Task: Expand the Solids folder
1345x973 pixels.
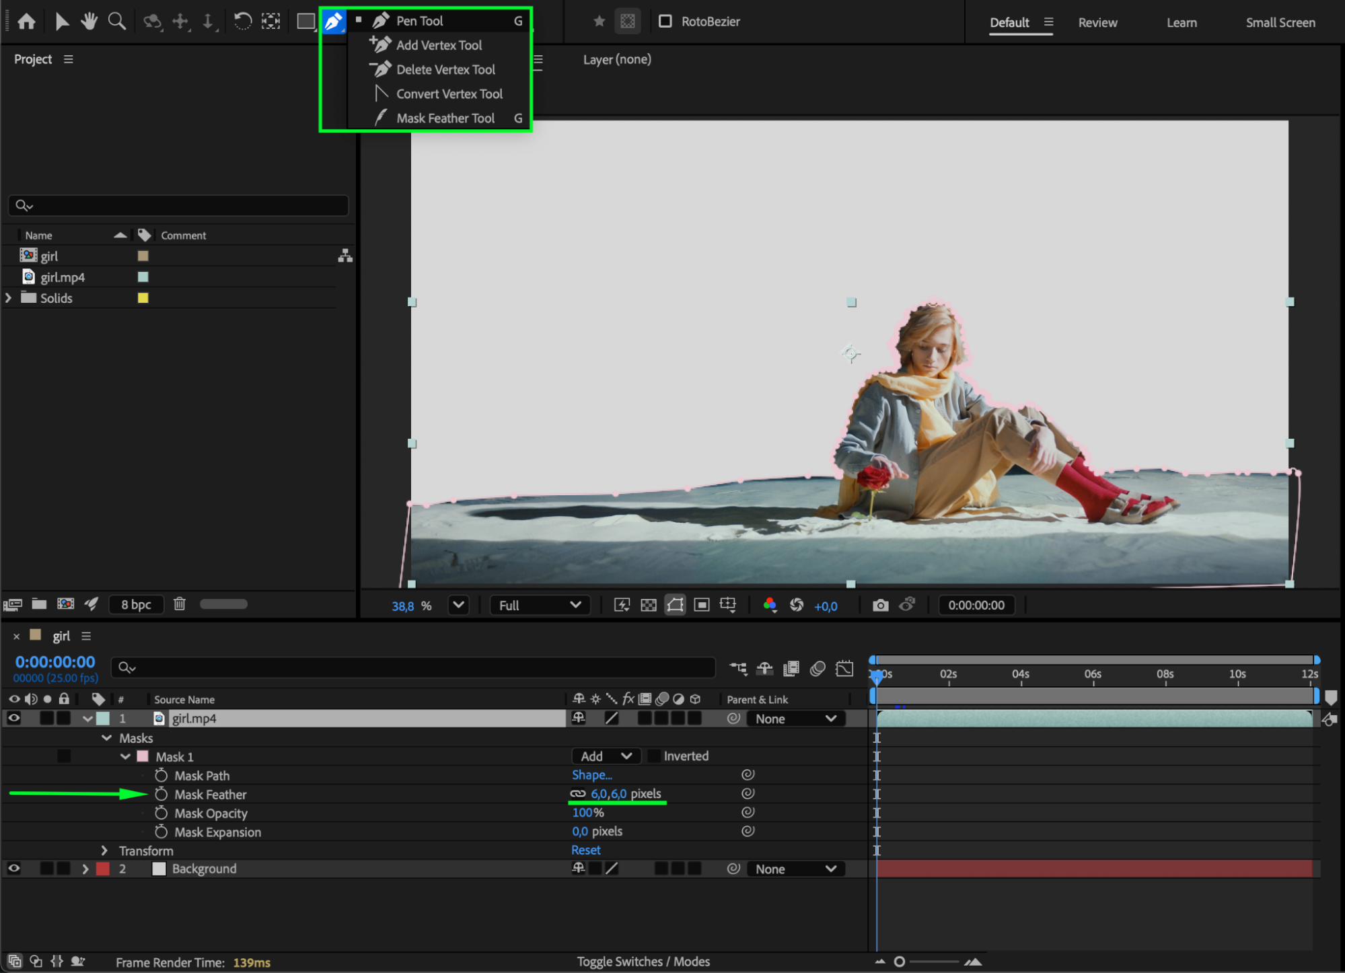Action: click(x=9, y=298)
